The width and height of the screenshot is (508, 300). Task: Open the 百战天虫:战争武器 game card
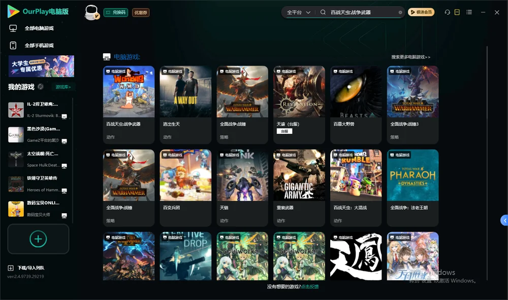[129, 105]
